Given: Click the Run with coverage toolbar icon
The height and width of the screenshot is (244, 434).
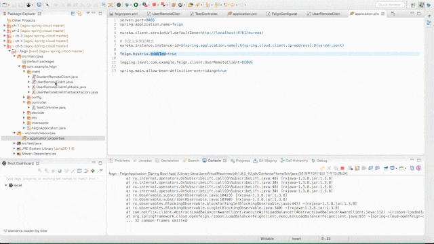Looking at the screenshot, I should pyautogui.click(x=144, y=5).
